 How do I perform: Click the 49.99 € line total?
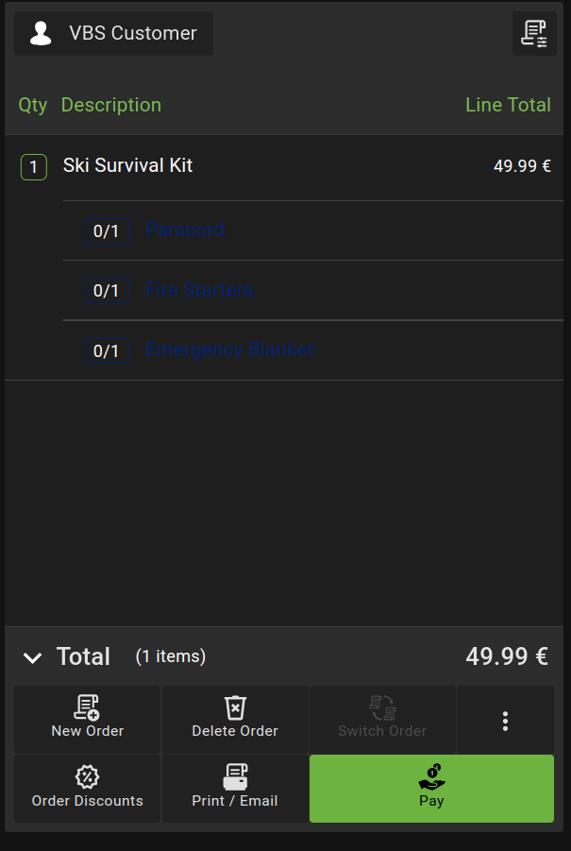click(x=522, y=166)
